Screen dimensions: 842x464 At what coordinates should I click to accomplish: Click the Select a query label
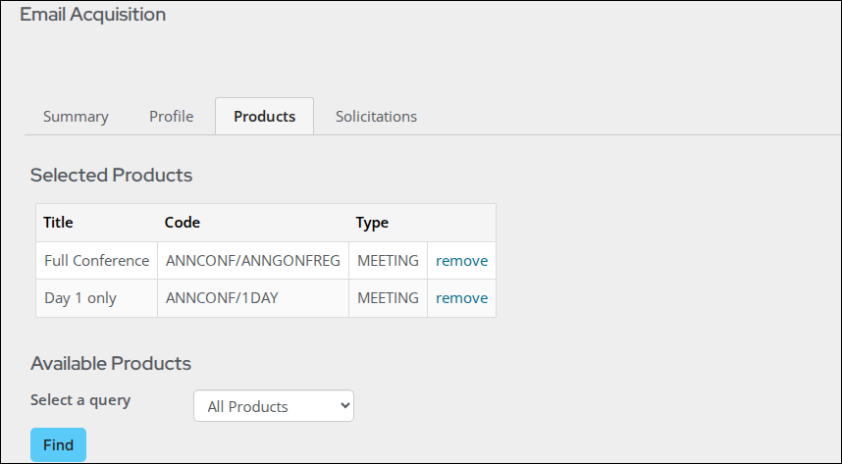pyautogui.click(x=80, y=400)
